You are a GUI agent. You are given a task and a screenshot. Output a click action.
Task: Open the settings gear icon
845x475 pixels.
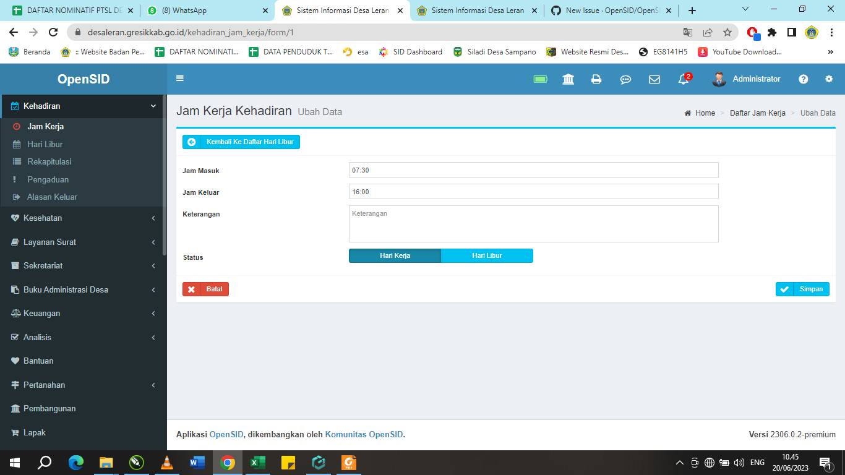tap(828, 79)
